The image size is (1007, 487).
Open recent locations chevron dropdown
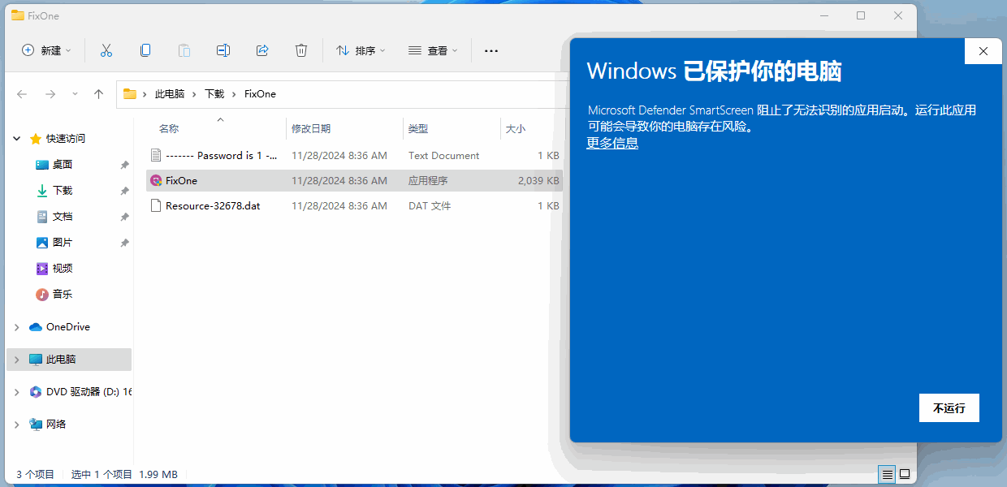(75, 94)
